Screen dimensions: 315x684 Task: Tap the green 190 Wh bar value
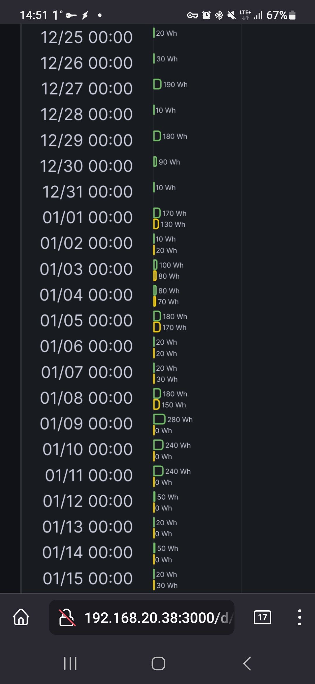coord(157,84)
